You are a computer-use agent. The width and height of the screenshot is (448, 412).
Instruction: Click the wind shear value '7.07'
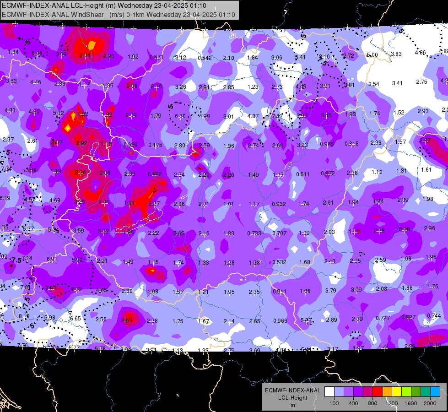click(x=277, y=116)
